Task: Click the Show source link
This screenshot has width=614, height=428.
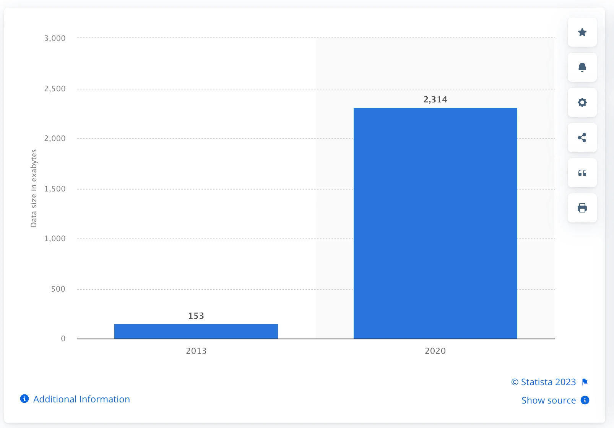Action: [549, 400]
